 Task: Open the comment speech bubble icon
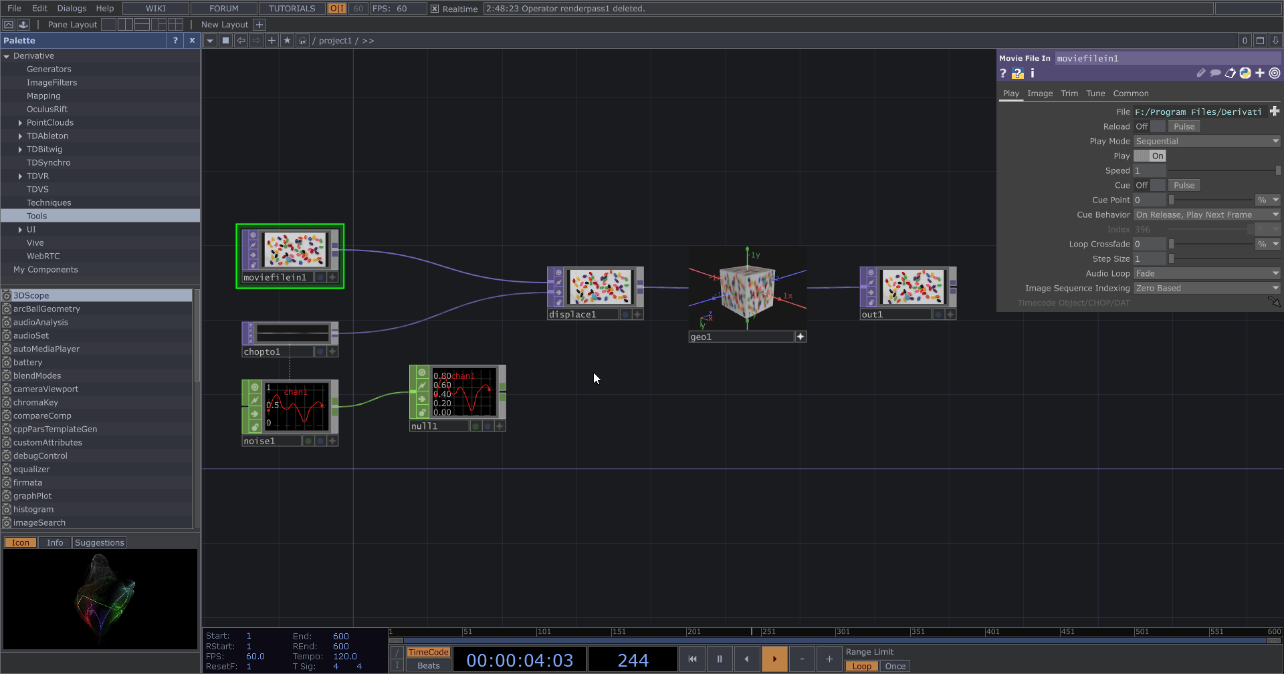pos(1215,73)
